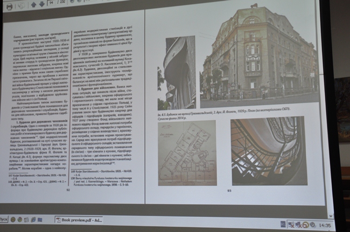Viewport: 350px width, 232px height.
Task: Click second disconnected network tray icon
Action: tap(298, 225)
